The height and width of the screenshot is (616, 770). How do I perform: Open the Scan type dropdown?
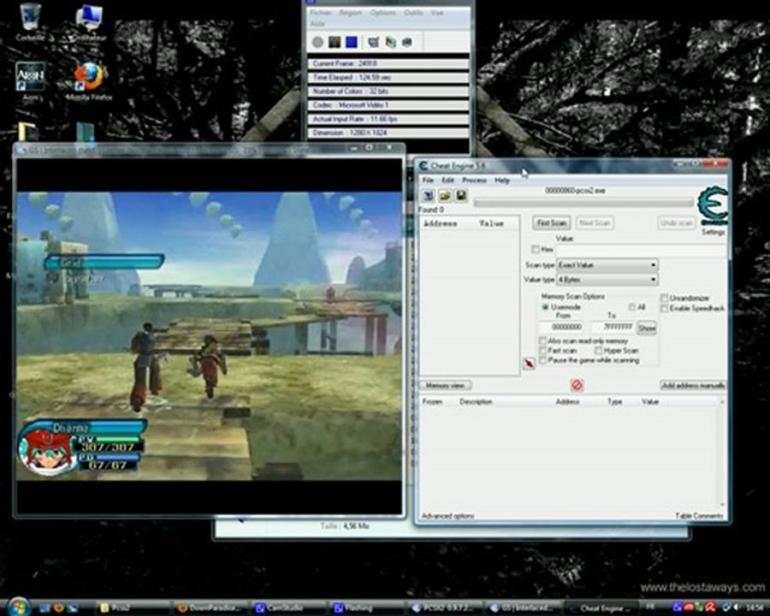tap(607, 265)
